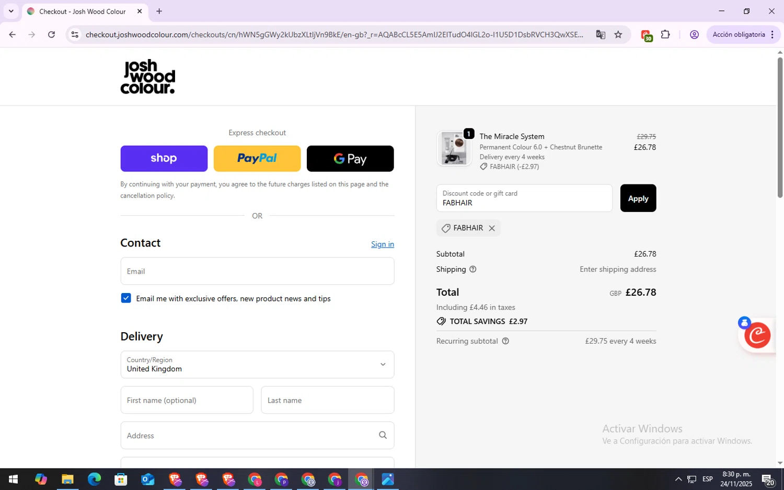Open the tab search dropdown arrow
This screenshot has height=490, width=784.
point(11,11)
